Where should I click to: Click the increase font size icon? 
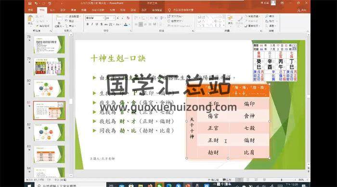tap(118, 18)
